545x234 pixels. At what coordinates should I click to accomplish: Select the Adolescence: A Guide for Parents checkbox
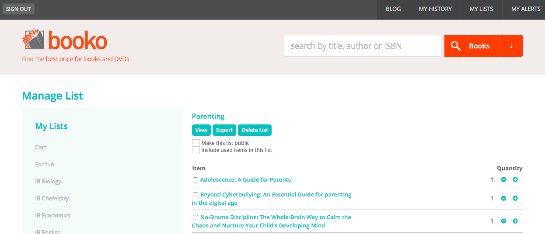point(196,180)
